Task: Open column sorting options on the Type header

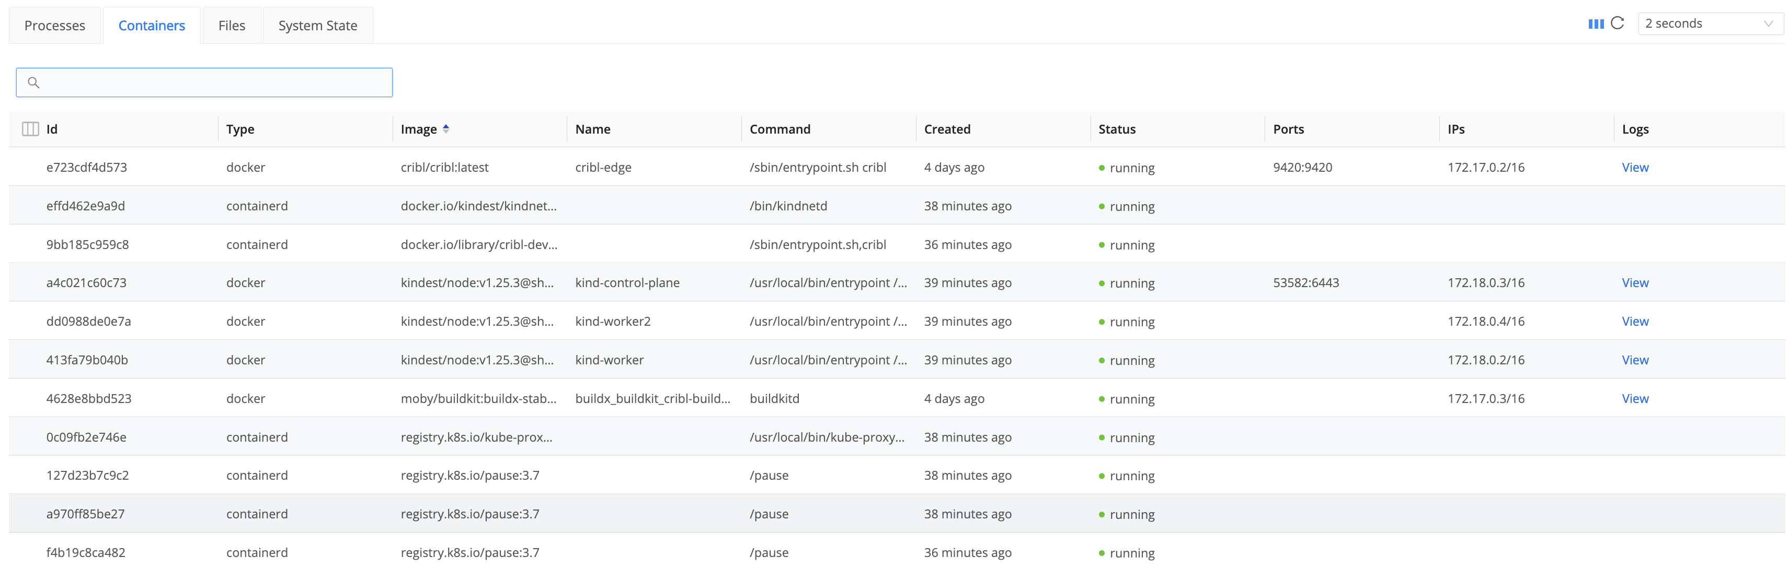Action: coord(240,129)
